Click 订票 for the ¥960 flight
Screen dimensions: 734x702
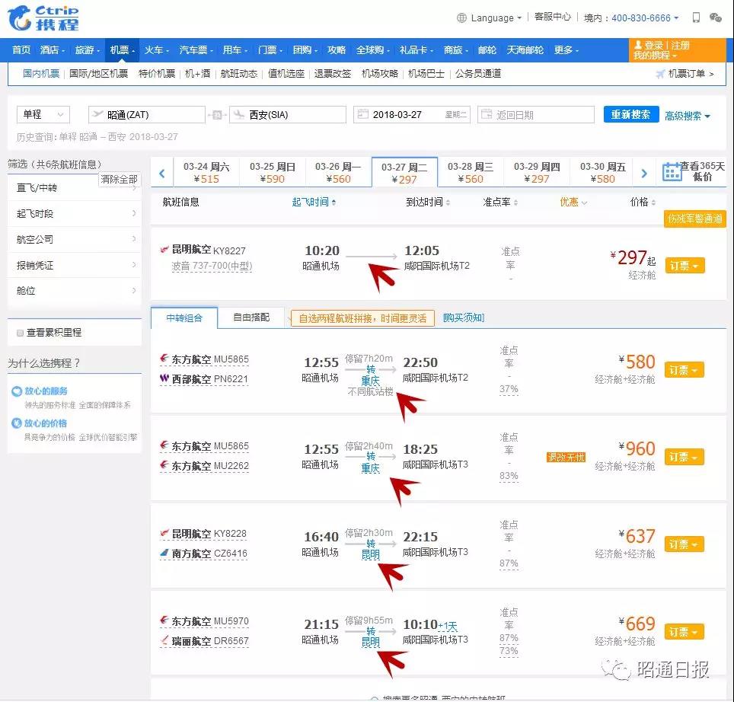[684, 457]
